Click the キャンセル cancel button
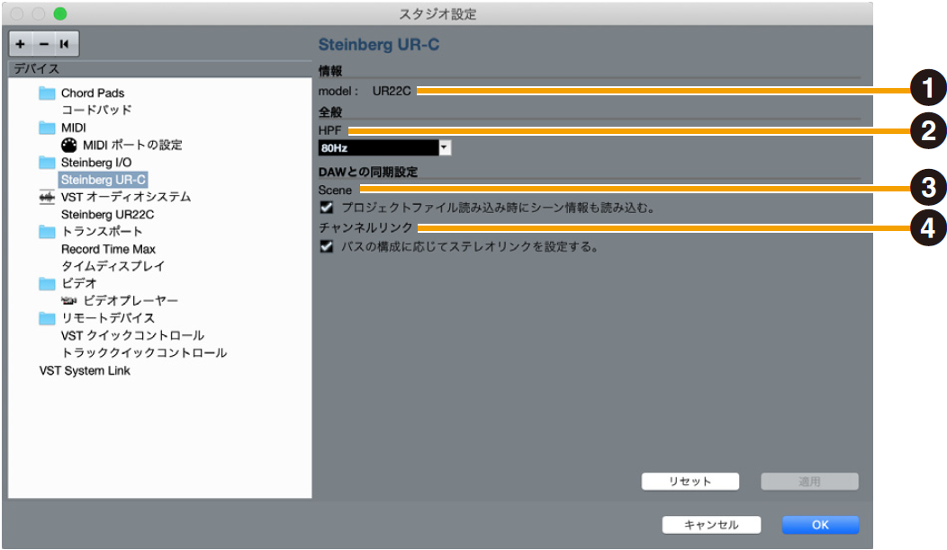Viewport: 947px width, 550px height. click(x=711, y=525)
